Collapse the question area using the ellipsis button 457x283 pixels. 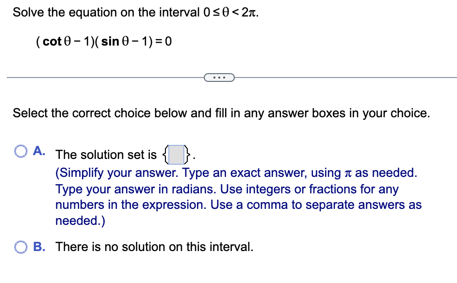[219, 77]
